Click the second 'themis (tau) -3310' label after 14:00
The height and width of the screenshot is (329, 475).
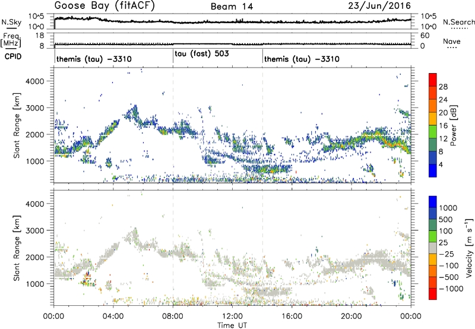tap(302, 59)
